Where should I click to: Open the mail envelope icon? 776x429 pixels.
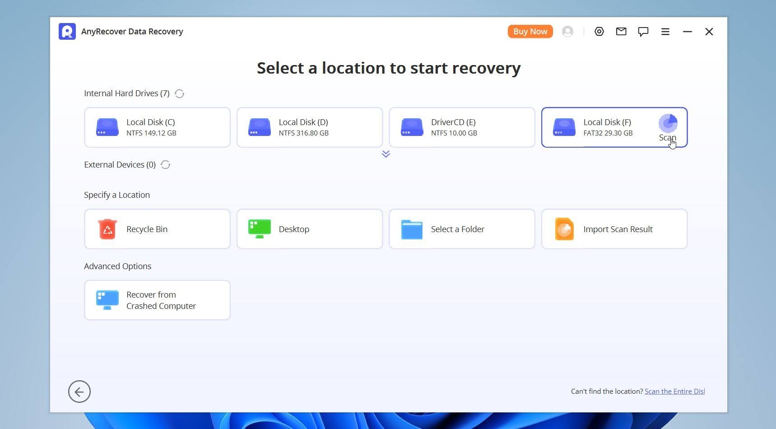tap(621, 31)
